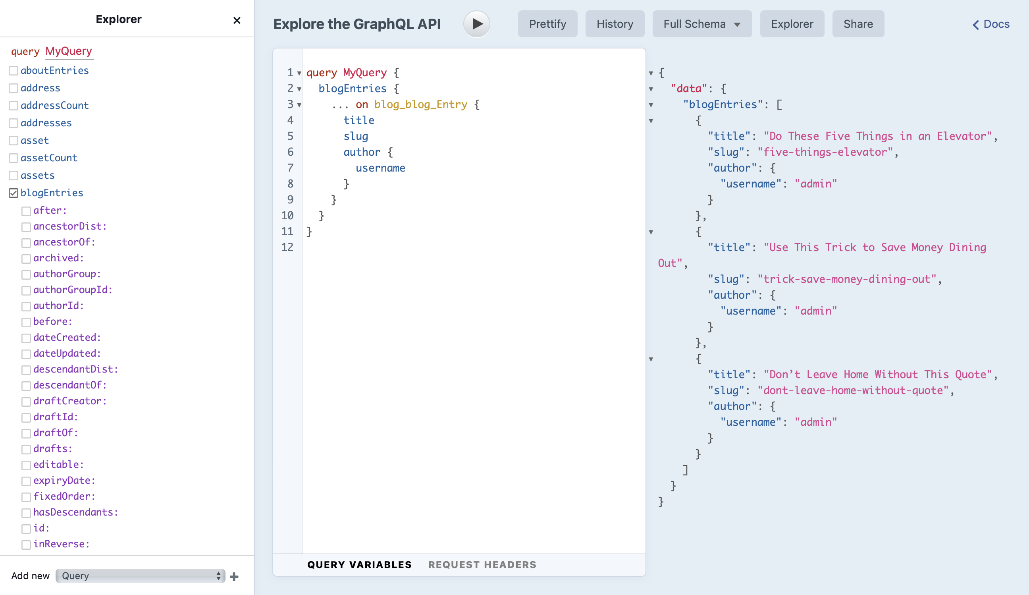This screenshot has height=595, width=1029.
Task: Open the query History
Action: pyautogui.click(x=615, y=24)
